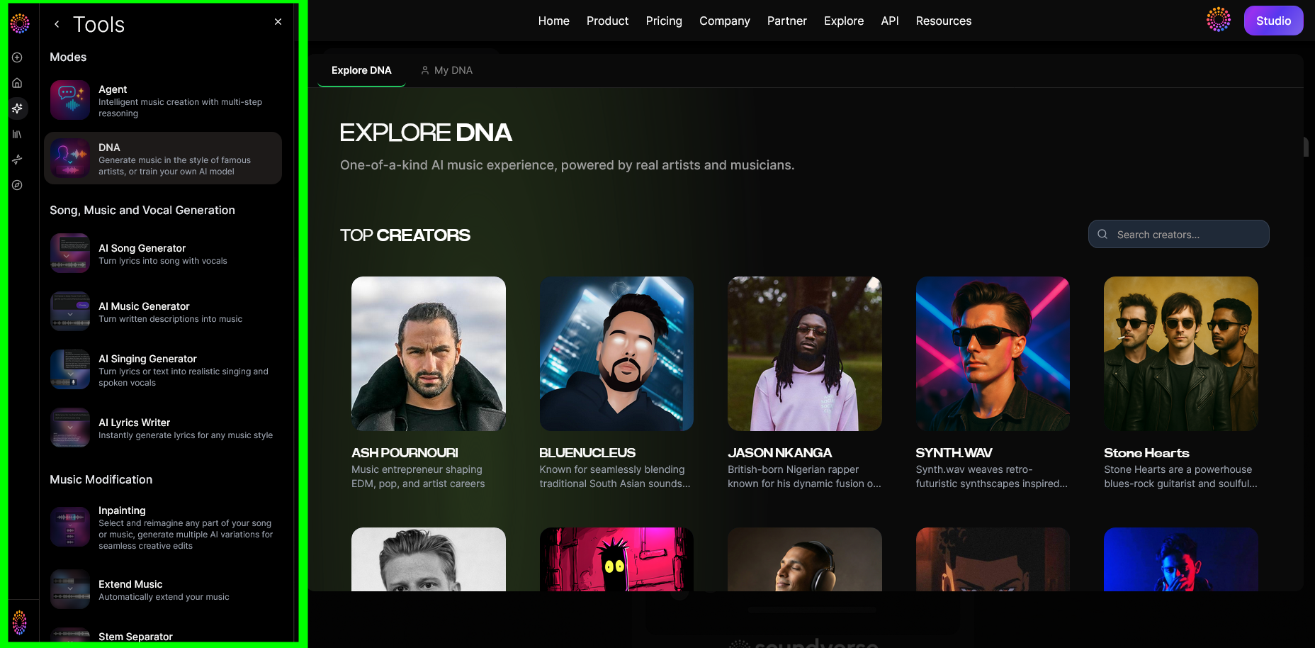Go to the Pricing page
1315x648 pixels.
(x=664, y=21)
